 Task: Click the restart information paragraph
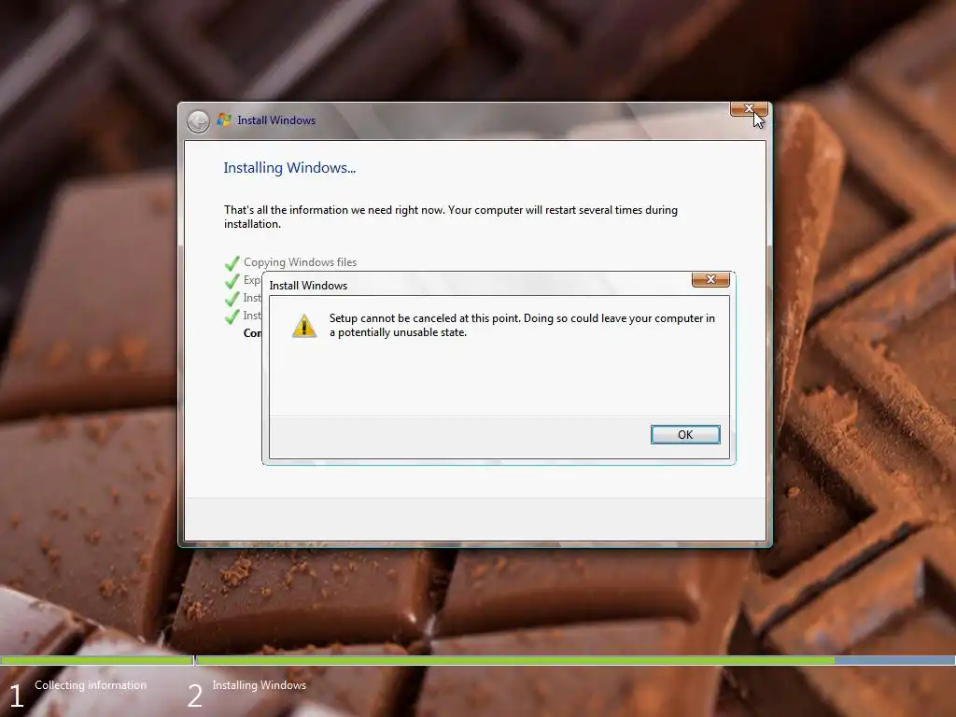(451, 217)
